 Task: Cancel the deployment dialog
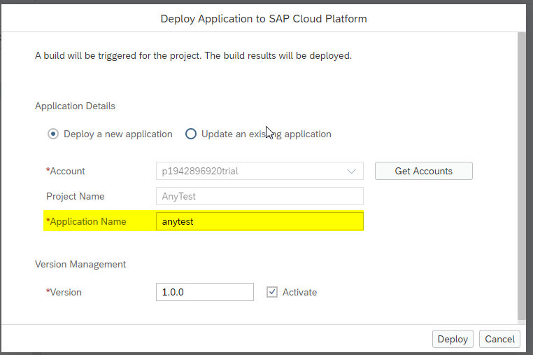(x=499, y=339)
